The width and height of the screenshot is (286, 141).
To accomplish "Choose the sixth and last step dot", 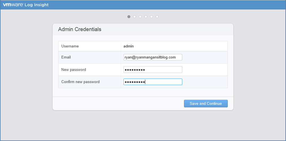I will tap(157, 17).
